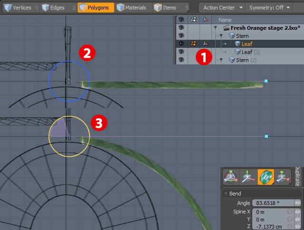
Task: Switch to Vertices selection mode
Action: [21, 8]
